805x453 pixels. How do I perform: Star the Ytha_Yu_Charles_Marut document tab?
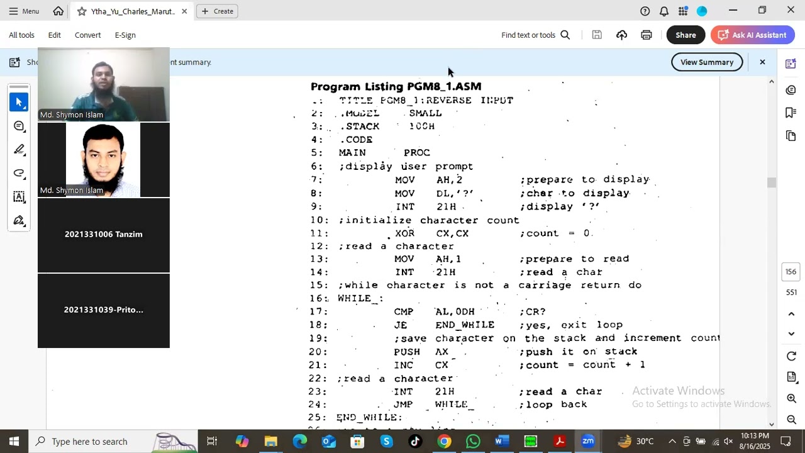(82, 11)
